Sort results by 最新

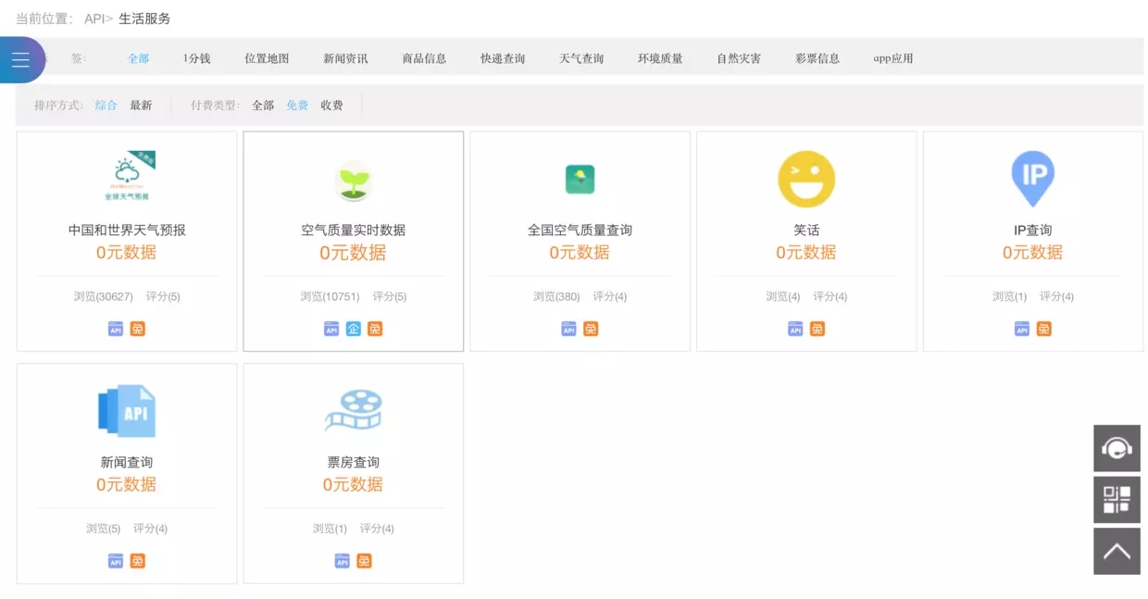coord(141,106)
